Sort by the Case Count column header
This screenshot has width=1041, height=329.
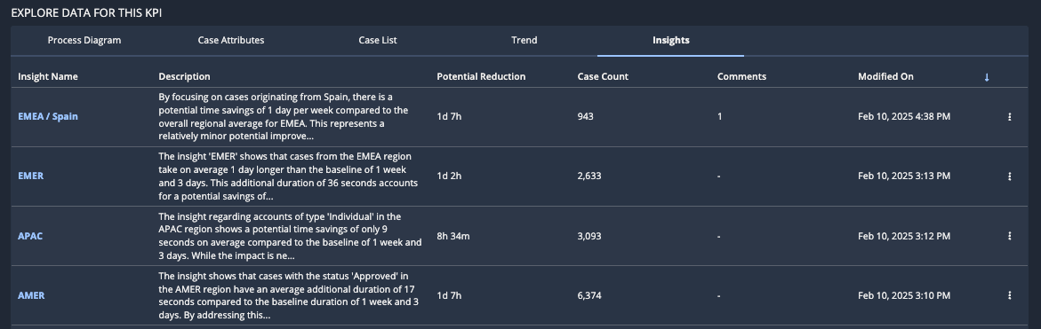coord(603,77)
